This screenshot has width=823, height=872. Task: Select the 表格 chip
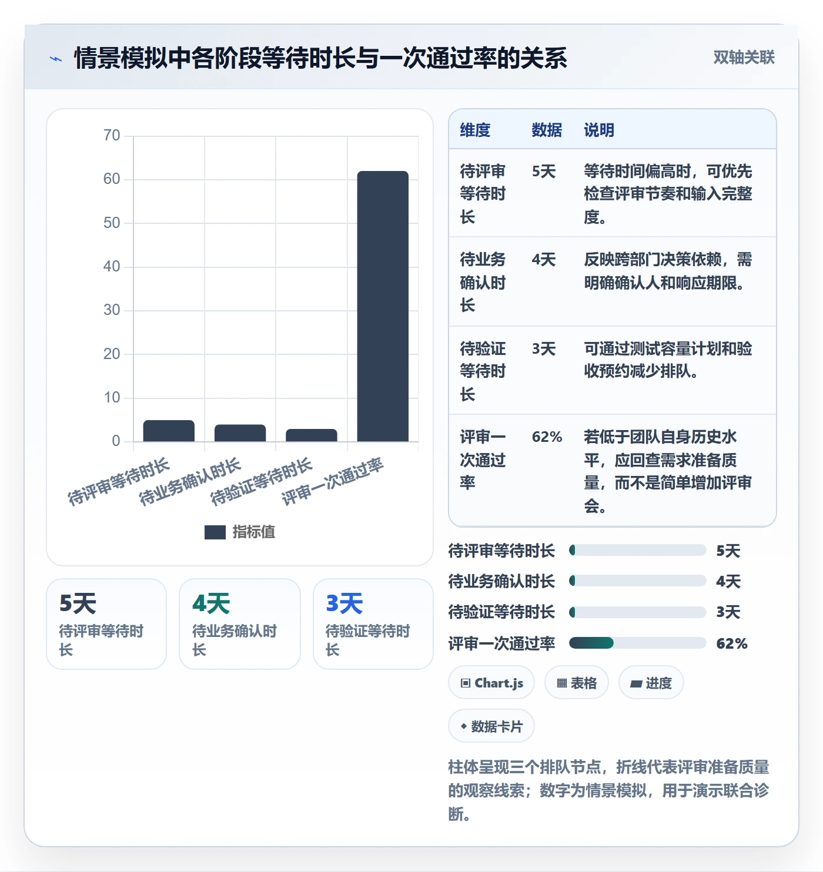point(577,683)
